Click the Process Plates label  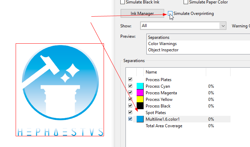159,80
